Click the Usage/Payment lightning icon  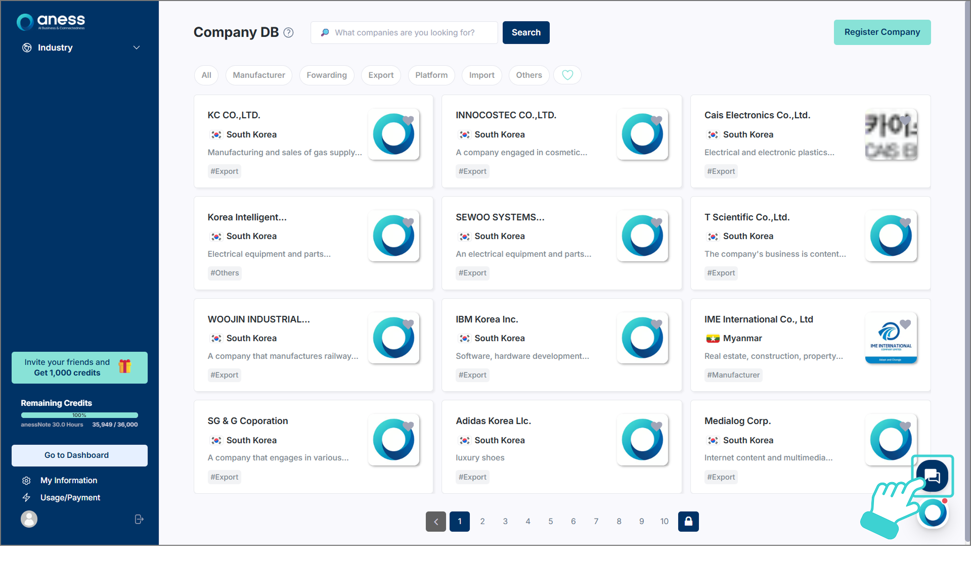click(27, 498)
